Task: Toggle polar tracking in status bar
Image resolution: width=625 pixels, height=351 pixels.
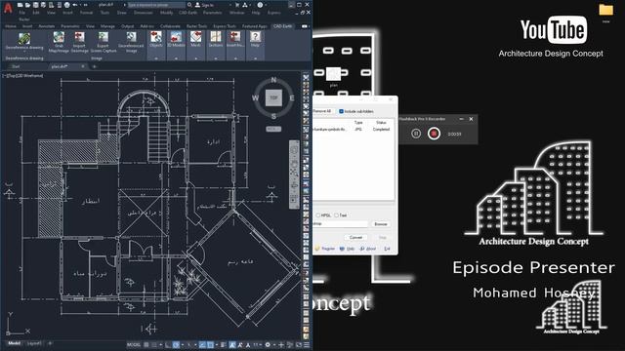Action: 176,344
